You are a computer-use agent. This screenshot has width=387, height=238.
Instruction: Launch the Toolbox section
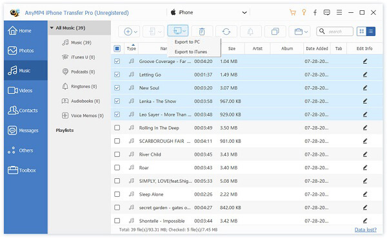coord(25,170)
